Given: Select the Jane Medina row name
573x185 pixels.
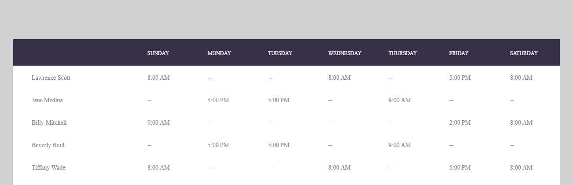Looking at the screenshot, I should pyautogui.click(x=47, y=100).
